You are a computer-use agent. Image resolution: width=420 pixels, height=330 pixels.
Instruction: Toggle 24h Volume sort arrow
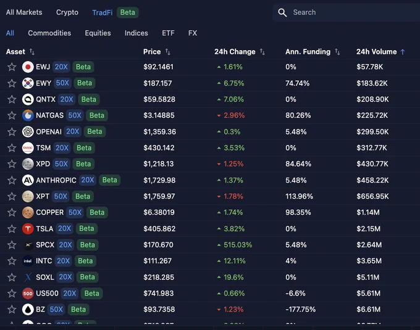(403, 52)
